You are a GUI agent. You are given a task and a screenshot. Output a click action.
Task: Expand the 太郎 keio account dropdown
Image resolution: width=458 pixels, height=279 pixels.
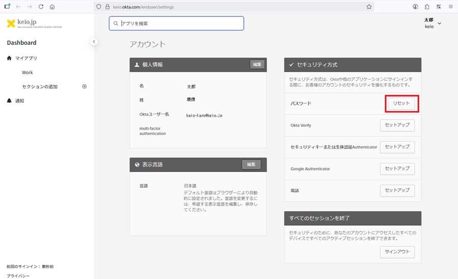(439, 23)
